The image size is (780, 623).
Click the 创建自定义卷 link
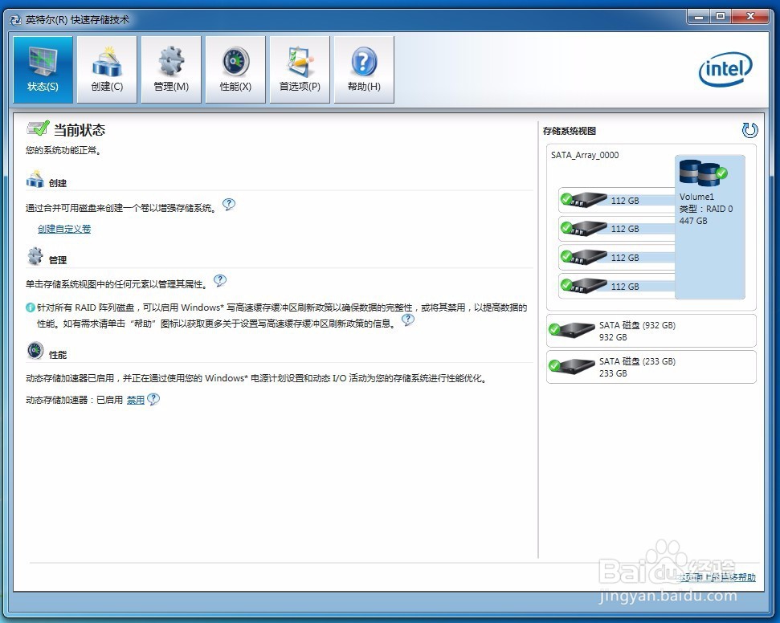tap(64, 229)
